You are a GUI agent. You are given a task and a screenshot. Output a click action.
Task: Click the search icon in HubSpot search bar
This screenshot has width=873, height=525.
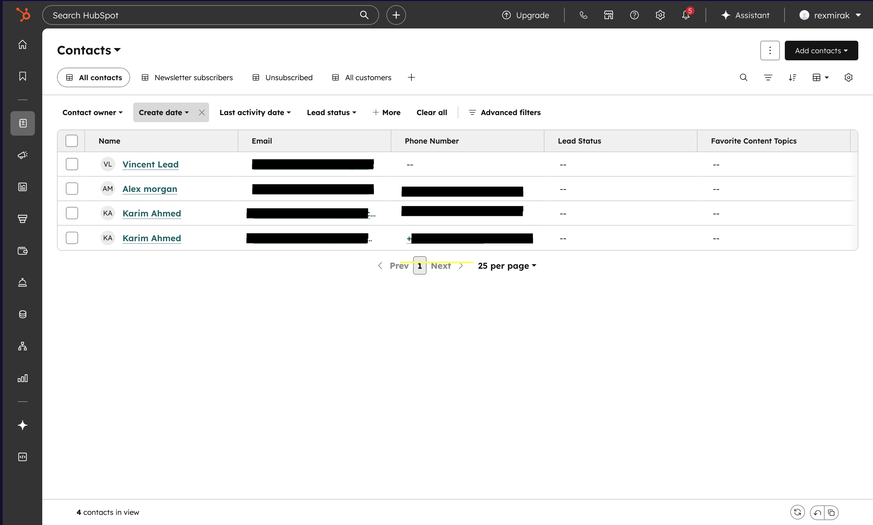364,15
